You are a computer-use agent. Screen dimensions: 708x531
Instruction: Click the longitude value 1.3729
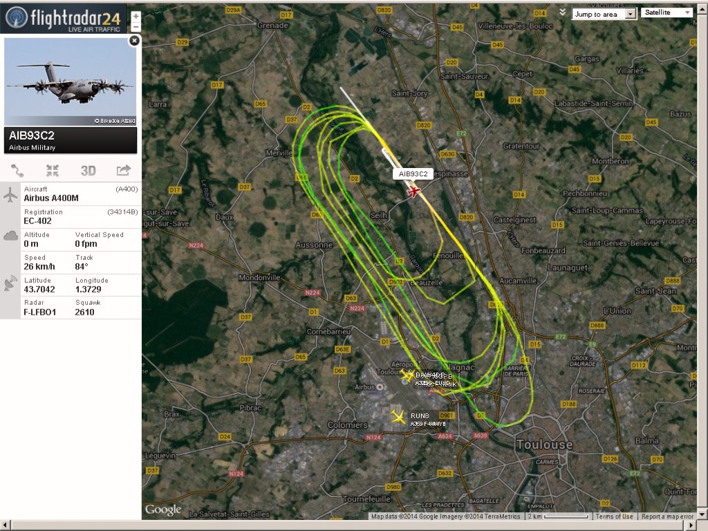(88, 290)
